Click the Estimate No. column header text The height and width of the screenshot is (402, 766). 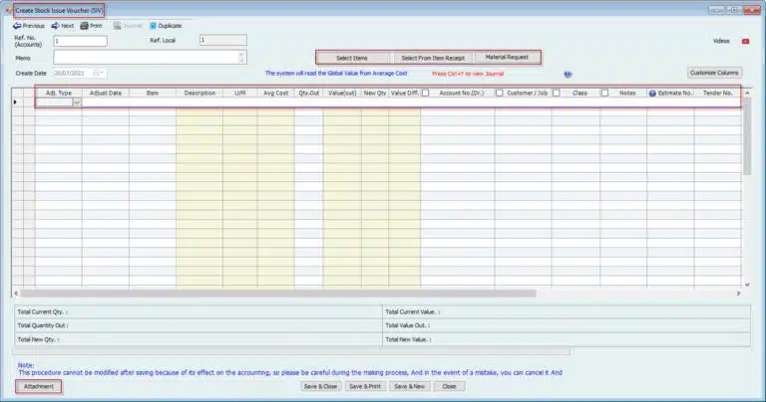pyautogui.click(x=675, y=94)
